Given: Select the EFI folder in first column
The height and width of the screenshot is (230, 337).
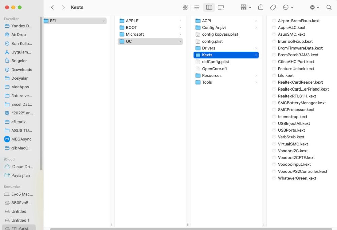Looking at the screenshot, I should point(75,21).
